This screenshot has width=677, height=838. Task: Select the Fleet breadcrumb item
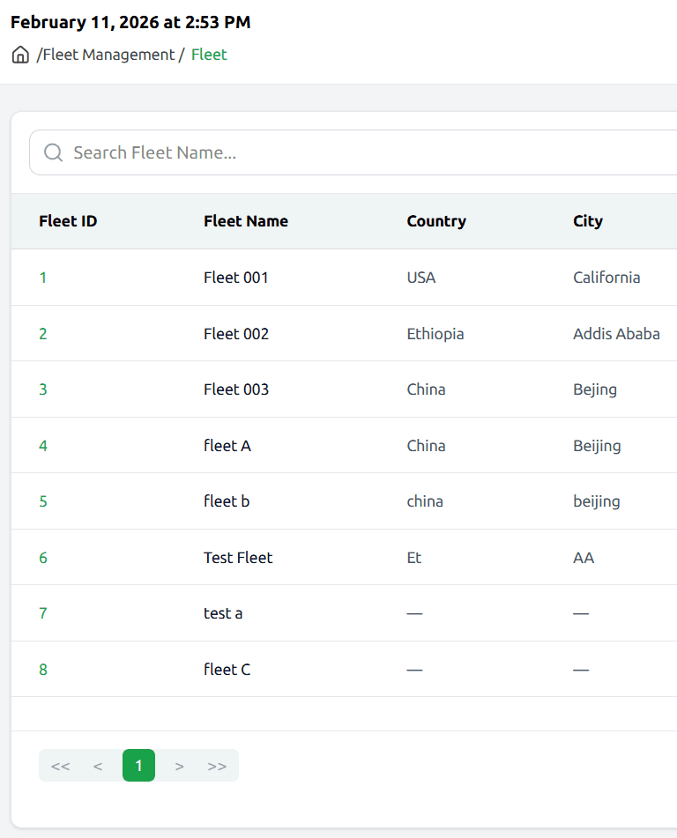click(x=209, y=55)
